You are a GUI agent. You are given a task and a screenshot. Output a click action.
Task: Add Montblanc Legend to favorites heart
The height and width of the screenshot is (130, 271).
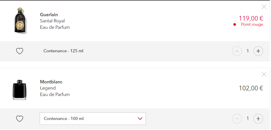coord(20,119)
